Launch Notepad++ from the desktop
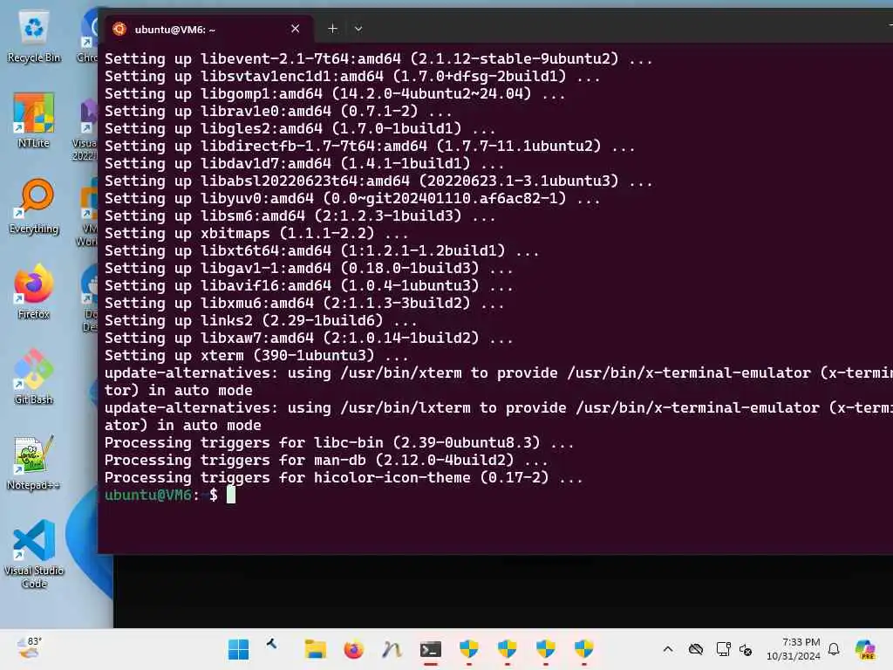Viewport: 893px width, 670px height. [x=34, y=462]
